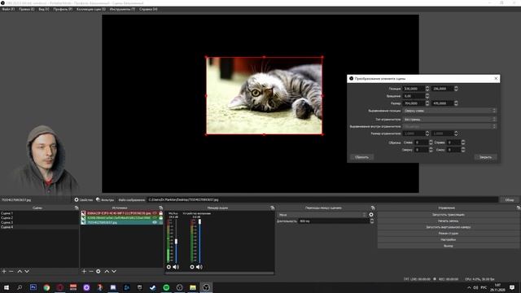
Task: Undock the Audio Mixer panel
Action: pyautogui.click(x=273, y=208)
